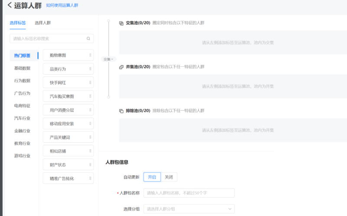Add the 财产状态 tag
347x216 pixels.
(x=68, y=165)
